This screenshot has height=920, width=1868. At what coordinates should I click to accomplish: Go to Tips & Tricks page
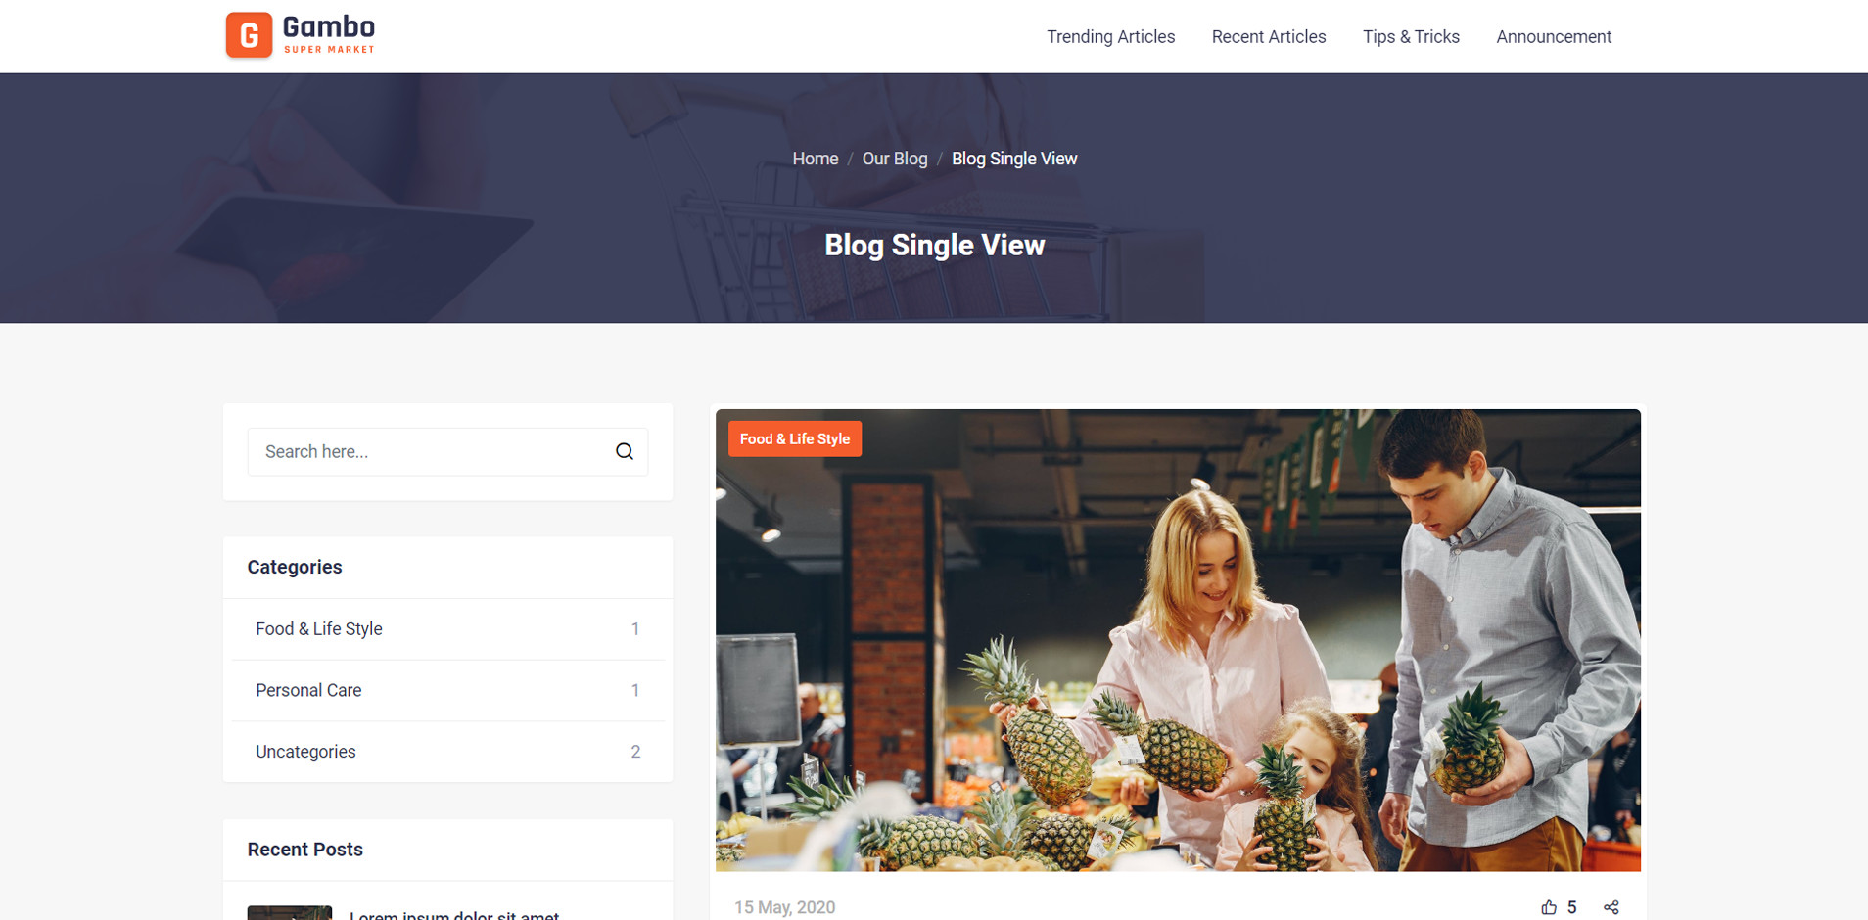[x=1411, y=36]
